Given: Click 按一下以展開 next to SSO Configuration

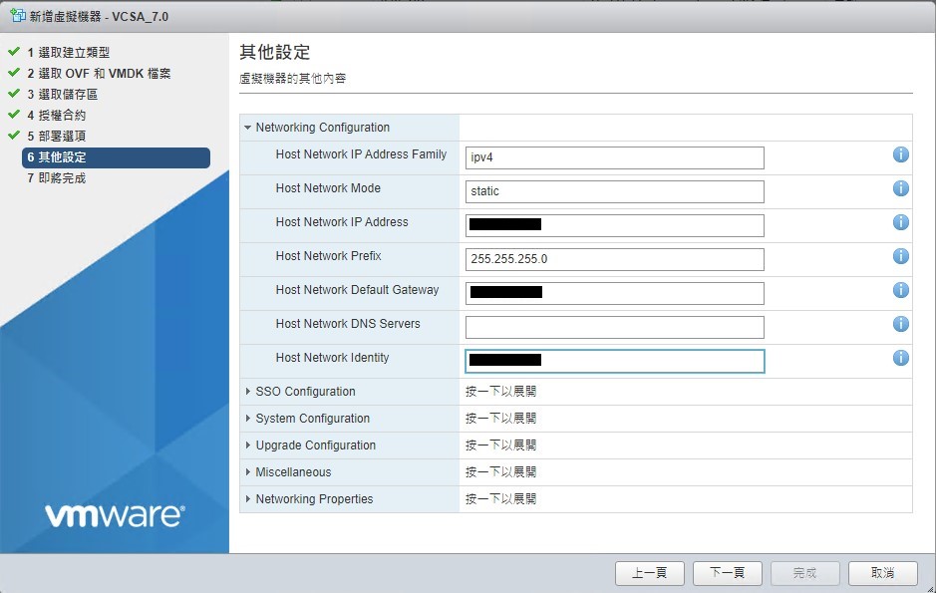Looking at the screenshot, I should pos(500,392).
